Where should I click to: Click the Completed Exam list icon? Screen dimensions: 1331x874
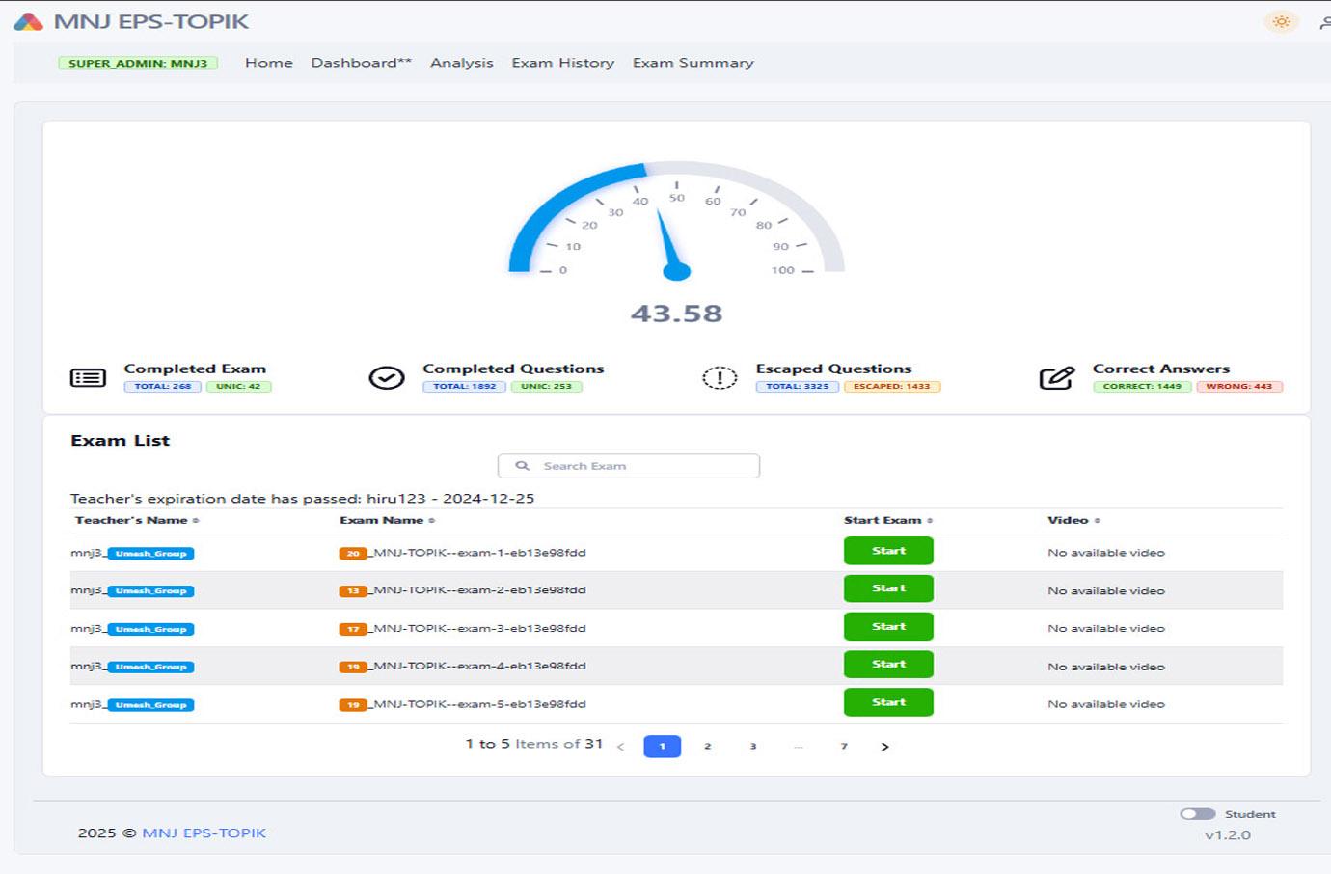coord(88,377)
